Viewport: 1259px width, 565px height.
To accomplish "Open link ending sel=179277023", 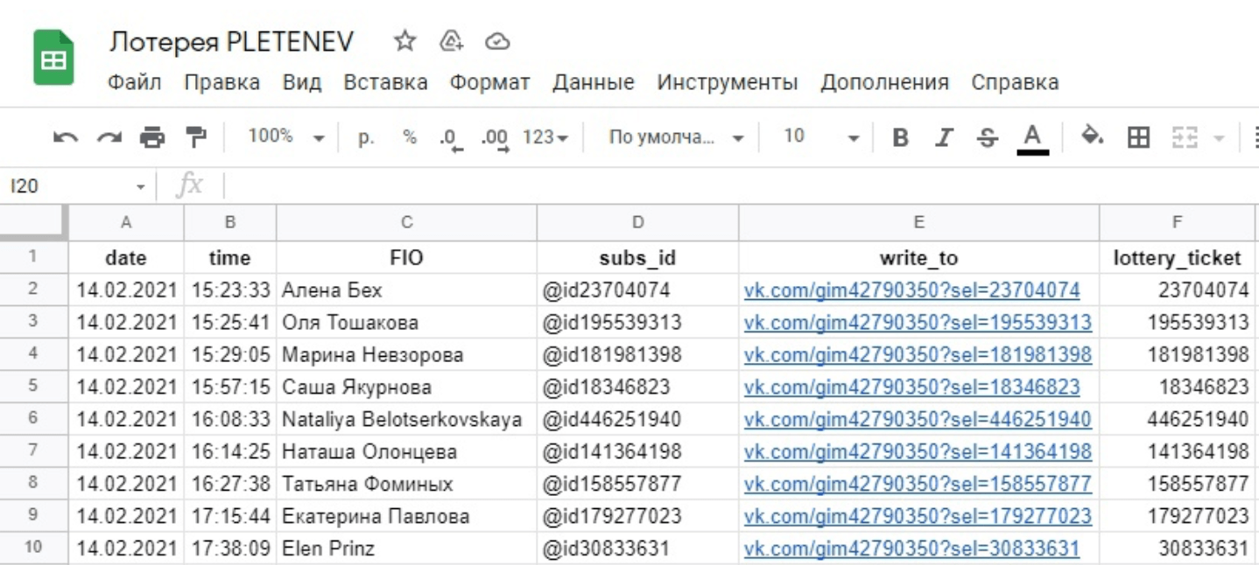I will tap(918, 516).
